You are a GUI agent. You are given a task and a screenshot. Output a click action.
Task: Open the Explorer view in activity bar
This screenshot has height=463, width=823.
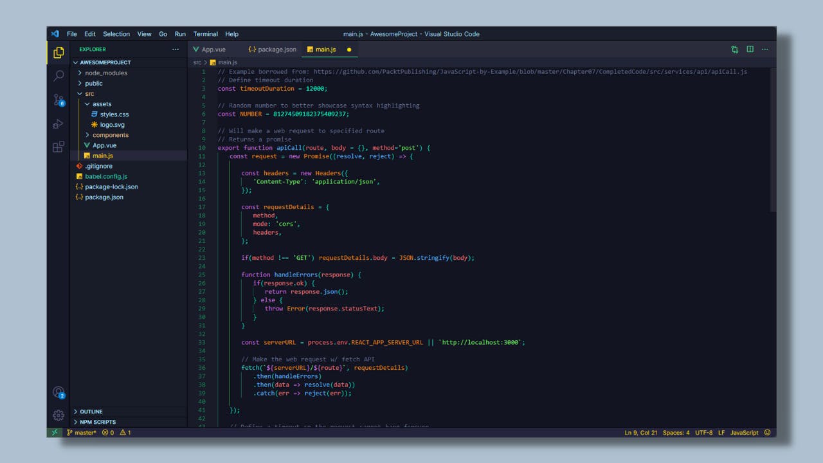click(x=59, y=53)
